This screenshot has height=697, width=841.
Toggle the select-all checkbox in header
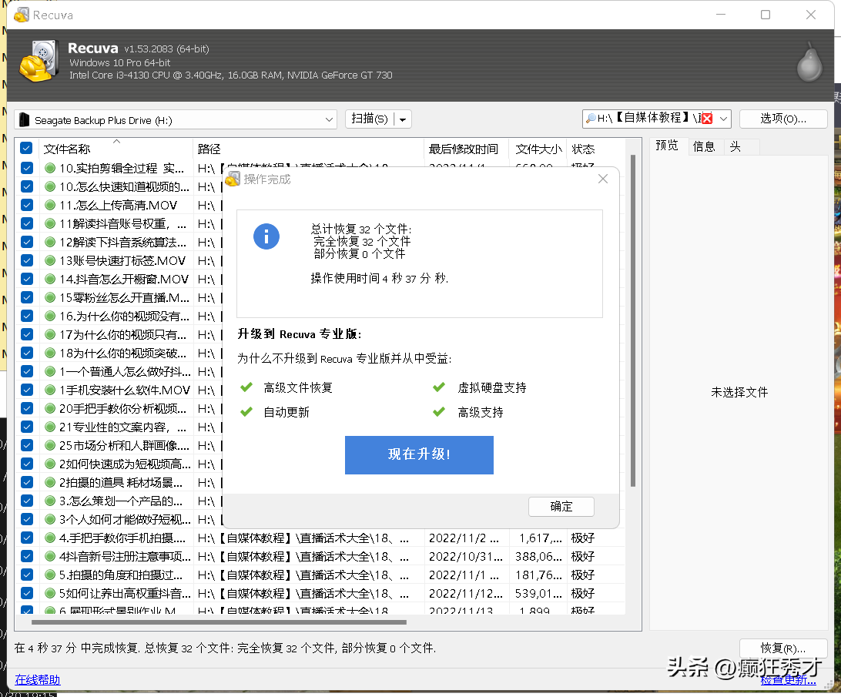[x=26, y=148]
